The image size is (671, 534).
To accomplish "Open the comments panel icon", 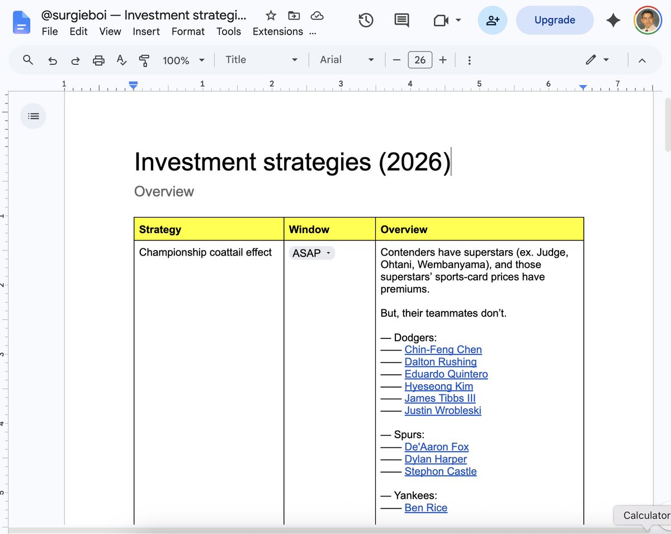I will [401, 21].
